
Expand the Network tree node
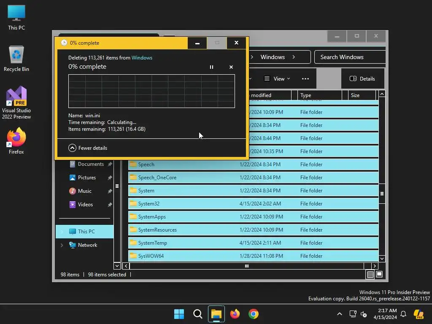[x=62, y=245]
